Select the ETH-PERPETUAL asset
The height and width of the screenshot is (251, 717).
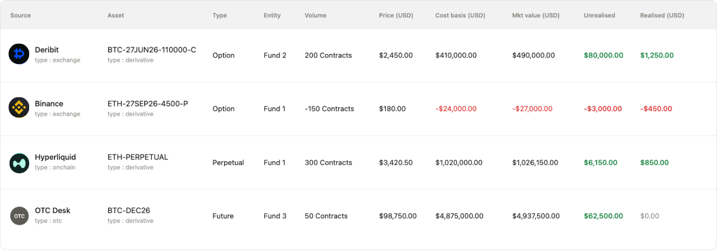pyautogui.click(x=138, y=157)
